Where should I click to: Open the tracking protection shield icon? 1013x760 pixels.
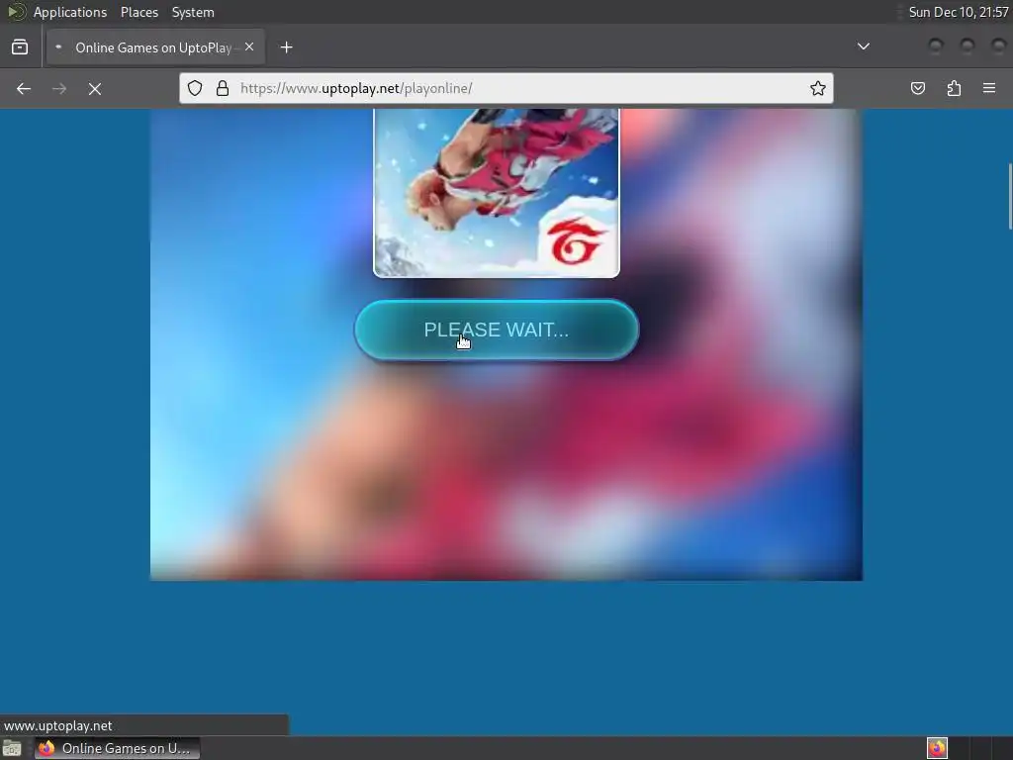pyautogui.click(x=195, y=88)
